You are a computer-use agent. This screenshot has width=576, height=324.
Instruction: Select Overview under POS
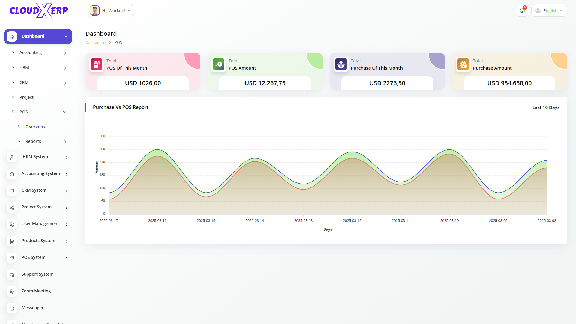click(x=35, y=127)
